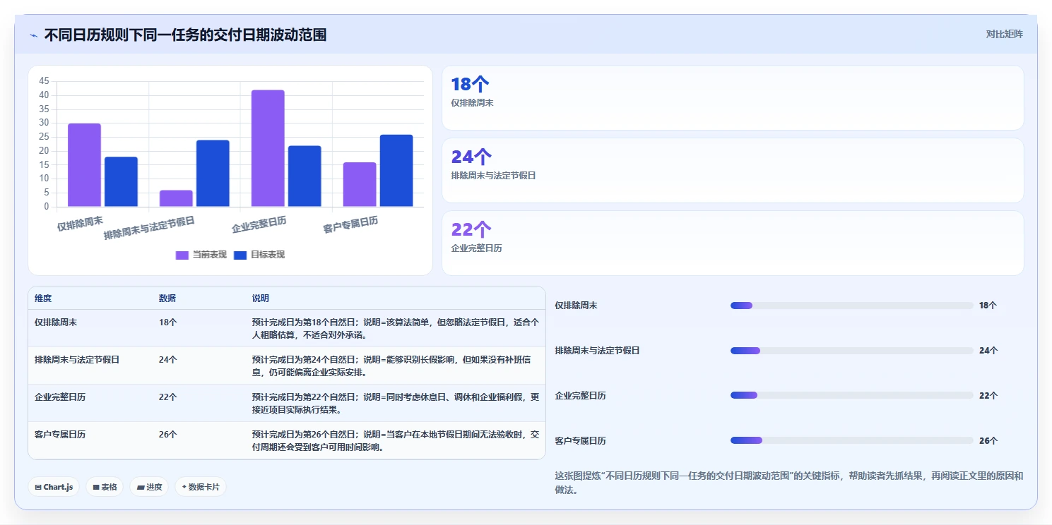Click the title 不同日历规则下同一任务的交付日期波动范围
This screenshot has width=1052, height=525.
point(186,35)
